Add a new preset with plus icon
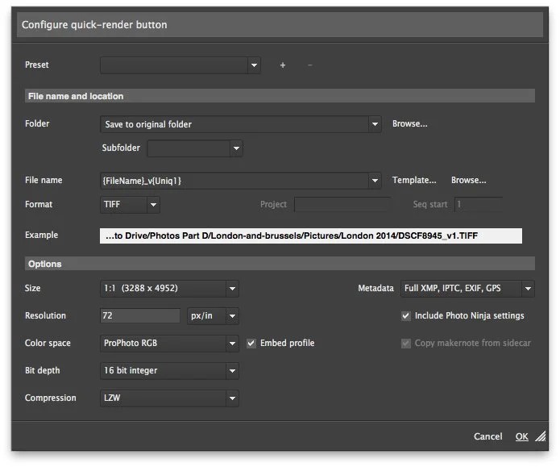The height and width of the screenshot is (467, 560). 283,65
